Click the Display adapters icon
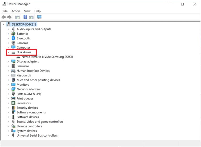Viewport: 201px width, 147px height. [x=13, y=61]
